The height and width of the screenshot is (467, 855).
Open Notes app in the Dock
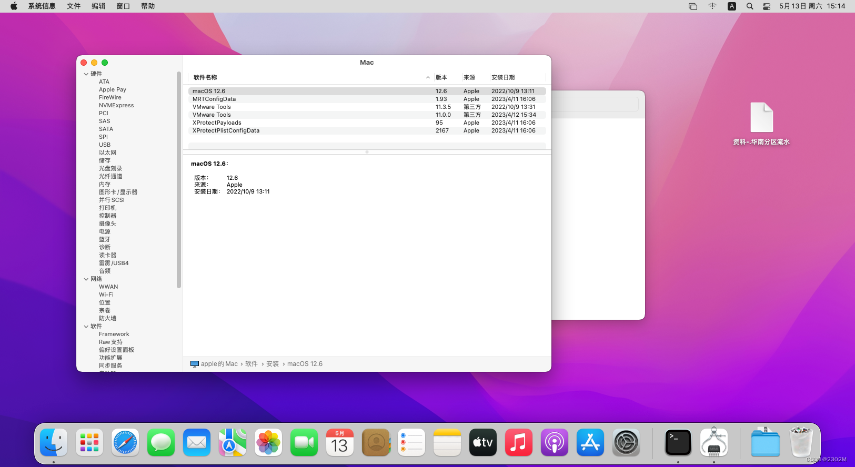point(447,442)
